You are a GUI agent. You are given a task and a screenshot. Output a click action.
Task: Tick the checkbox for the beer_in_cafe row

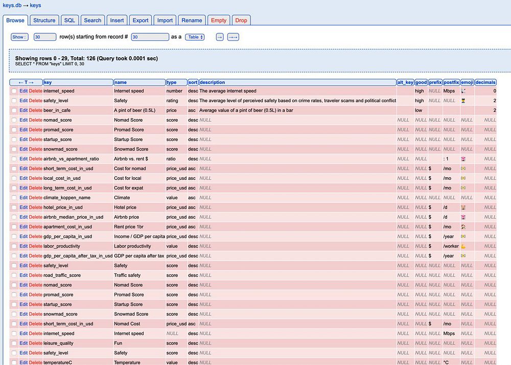click(x=14, y=110)
